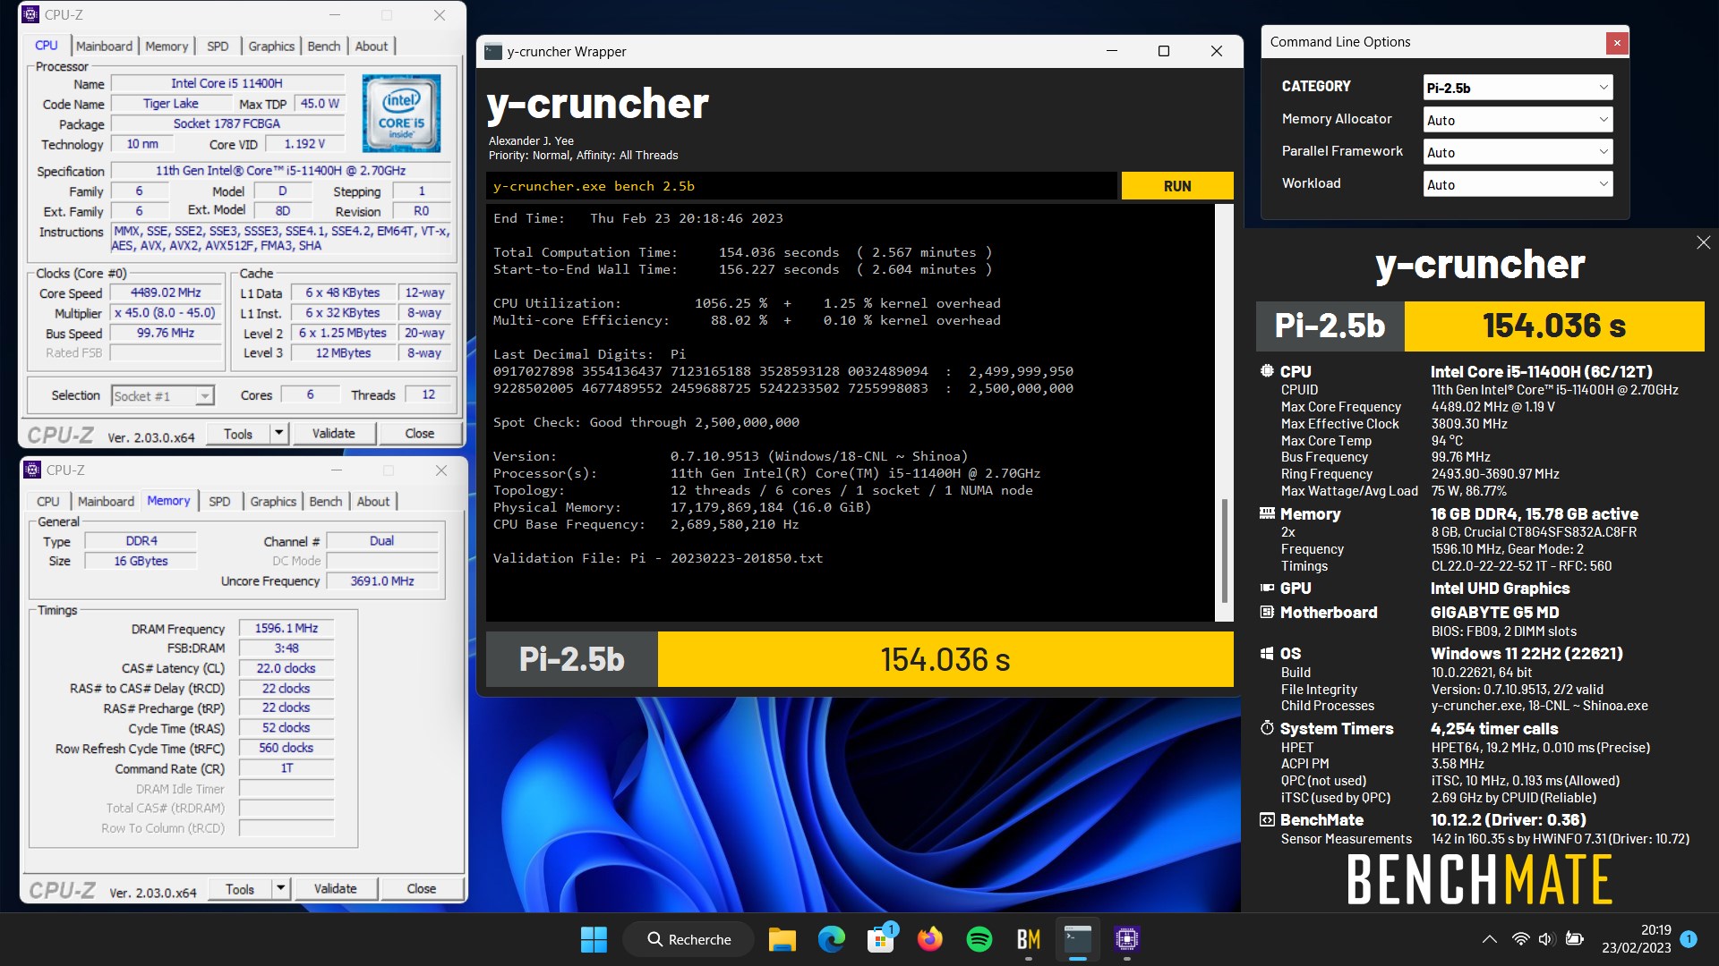Screen dimensions: 1719x966
Task: Click the taskbar Recherche search box
Action: tap(689, 939)
